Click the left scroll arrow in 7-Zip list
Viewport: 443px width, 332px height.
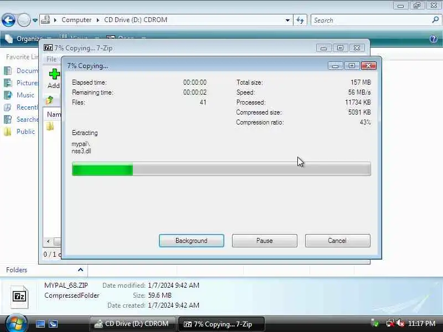(48, 241)
